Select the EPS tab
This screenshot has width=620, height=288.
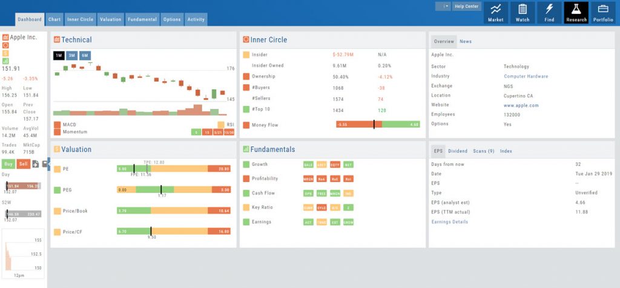(x=438, y=151)
